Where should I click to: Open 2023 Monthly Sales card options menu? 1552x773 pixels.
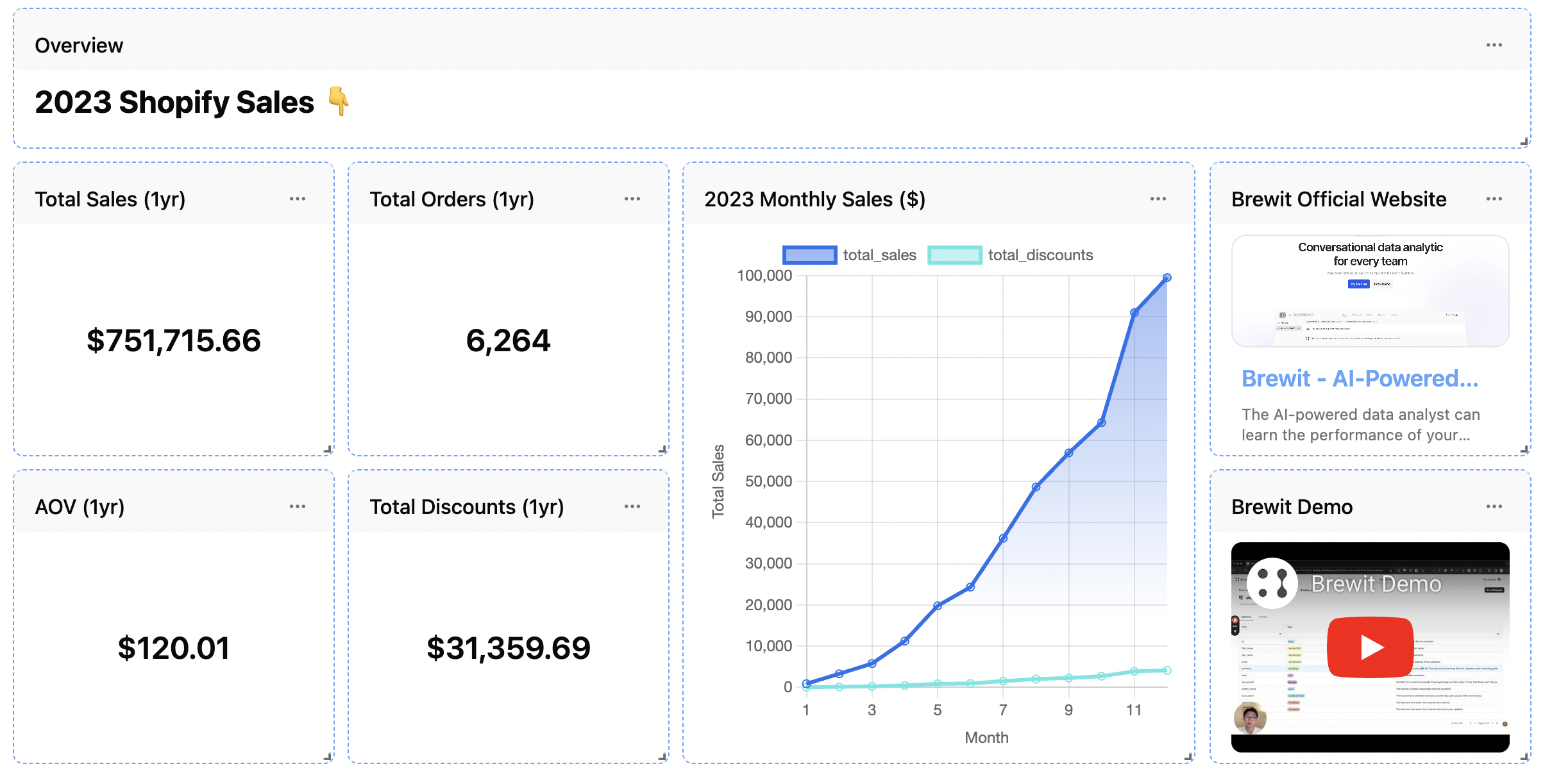[x=1158, y=199]
